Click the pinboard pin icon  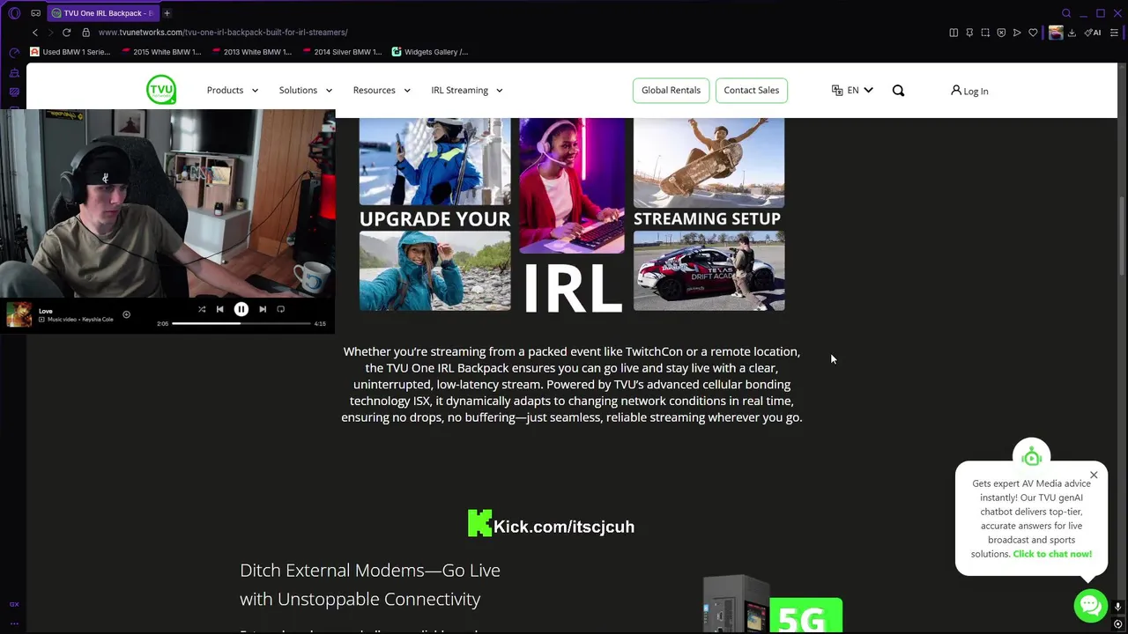[x=969, y=33]
